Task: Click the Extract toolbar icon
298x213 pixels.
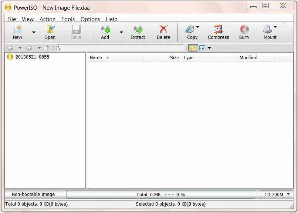Action: (x=138, y=30)
